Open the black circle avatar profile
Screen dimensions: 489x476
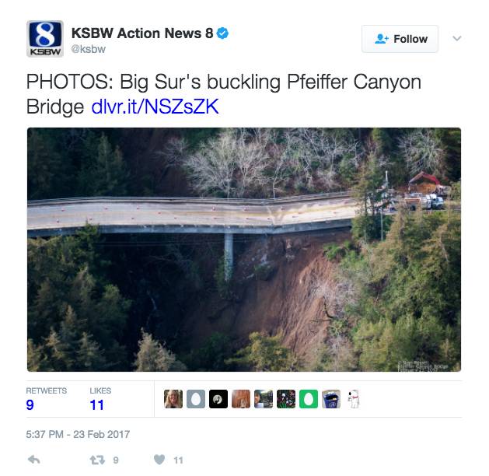pos(218,399)
